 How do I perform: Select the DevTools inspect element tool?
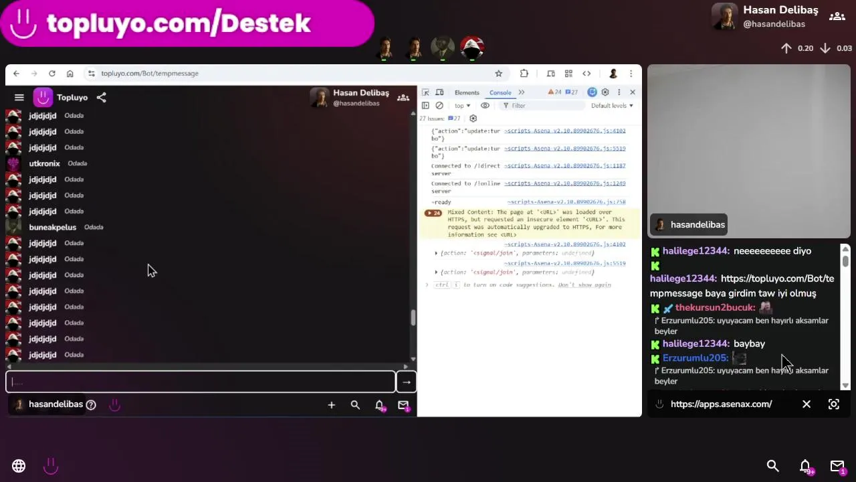tap(425, 92)
